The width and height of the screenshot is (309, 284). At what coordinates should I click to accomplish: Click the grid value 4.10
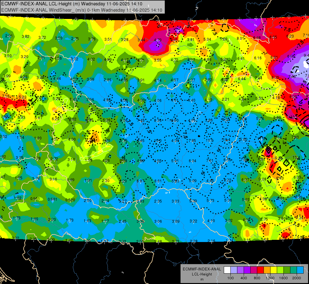point(211,221)
